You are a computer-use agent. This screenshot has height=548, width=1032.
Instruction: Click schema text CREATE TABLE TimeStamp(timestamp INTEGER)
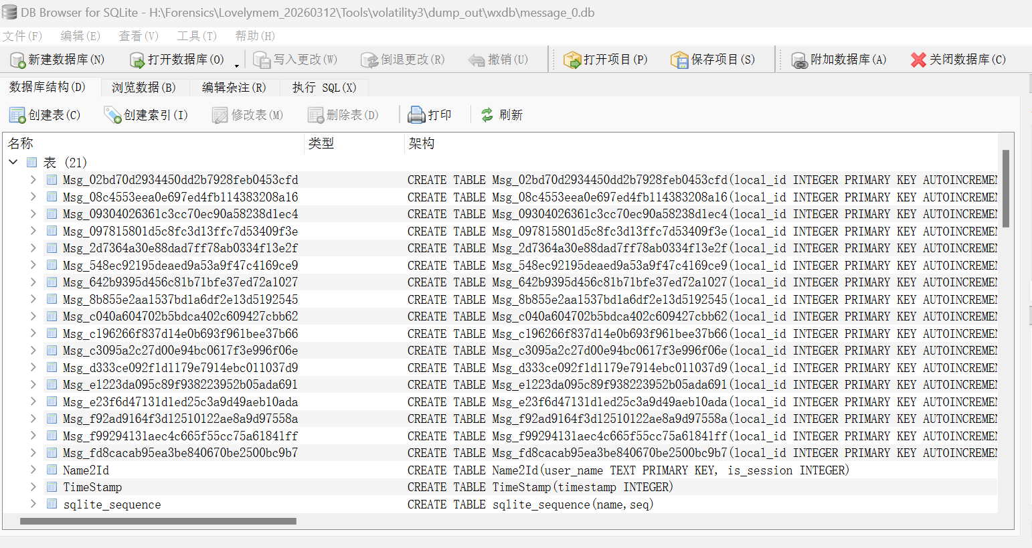[540, 487]
